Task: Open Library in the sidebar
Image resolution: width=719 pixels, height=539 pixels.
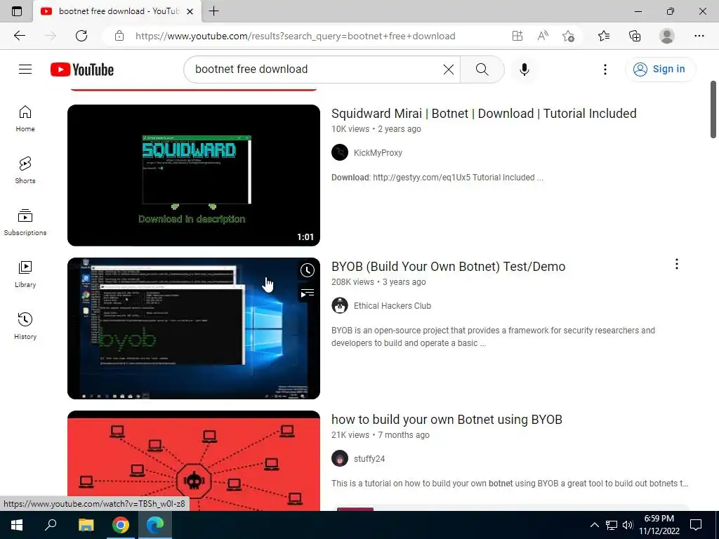Action: [x=25, y=274]
